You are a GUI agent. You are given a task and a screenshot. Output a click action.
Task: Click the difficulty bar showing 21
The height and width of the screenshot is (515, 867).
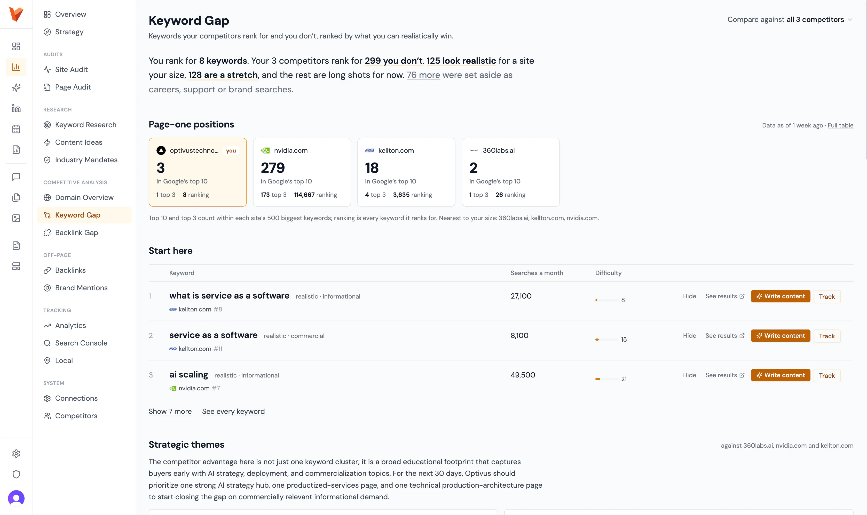(606, 379)
